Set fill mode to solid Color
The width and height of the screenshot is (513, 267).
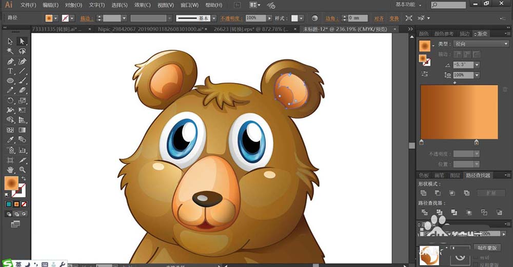click(x=9, y=204)
